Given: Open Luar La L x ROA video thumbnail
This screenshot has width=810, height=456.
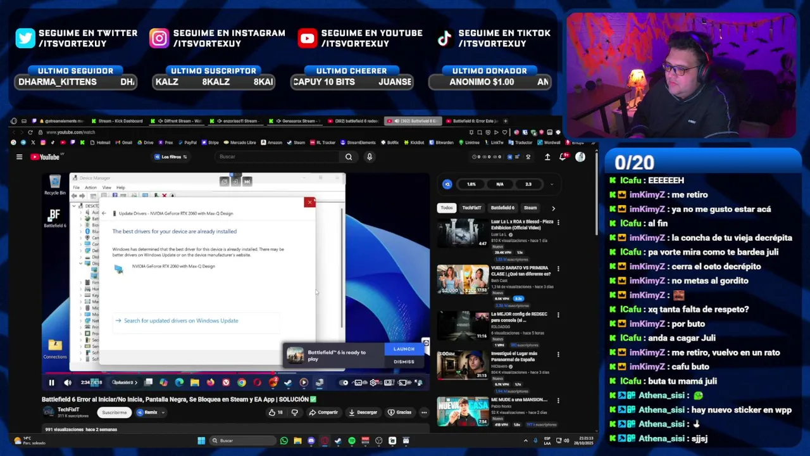Looking at the screenshot, I should (x=463, y=233).
